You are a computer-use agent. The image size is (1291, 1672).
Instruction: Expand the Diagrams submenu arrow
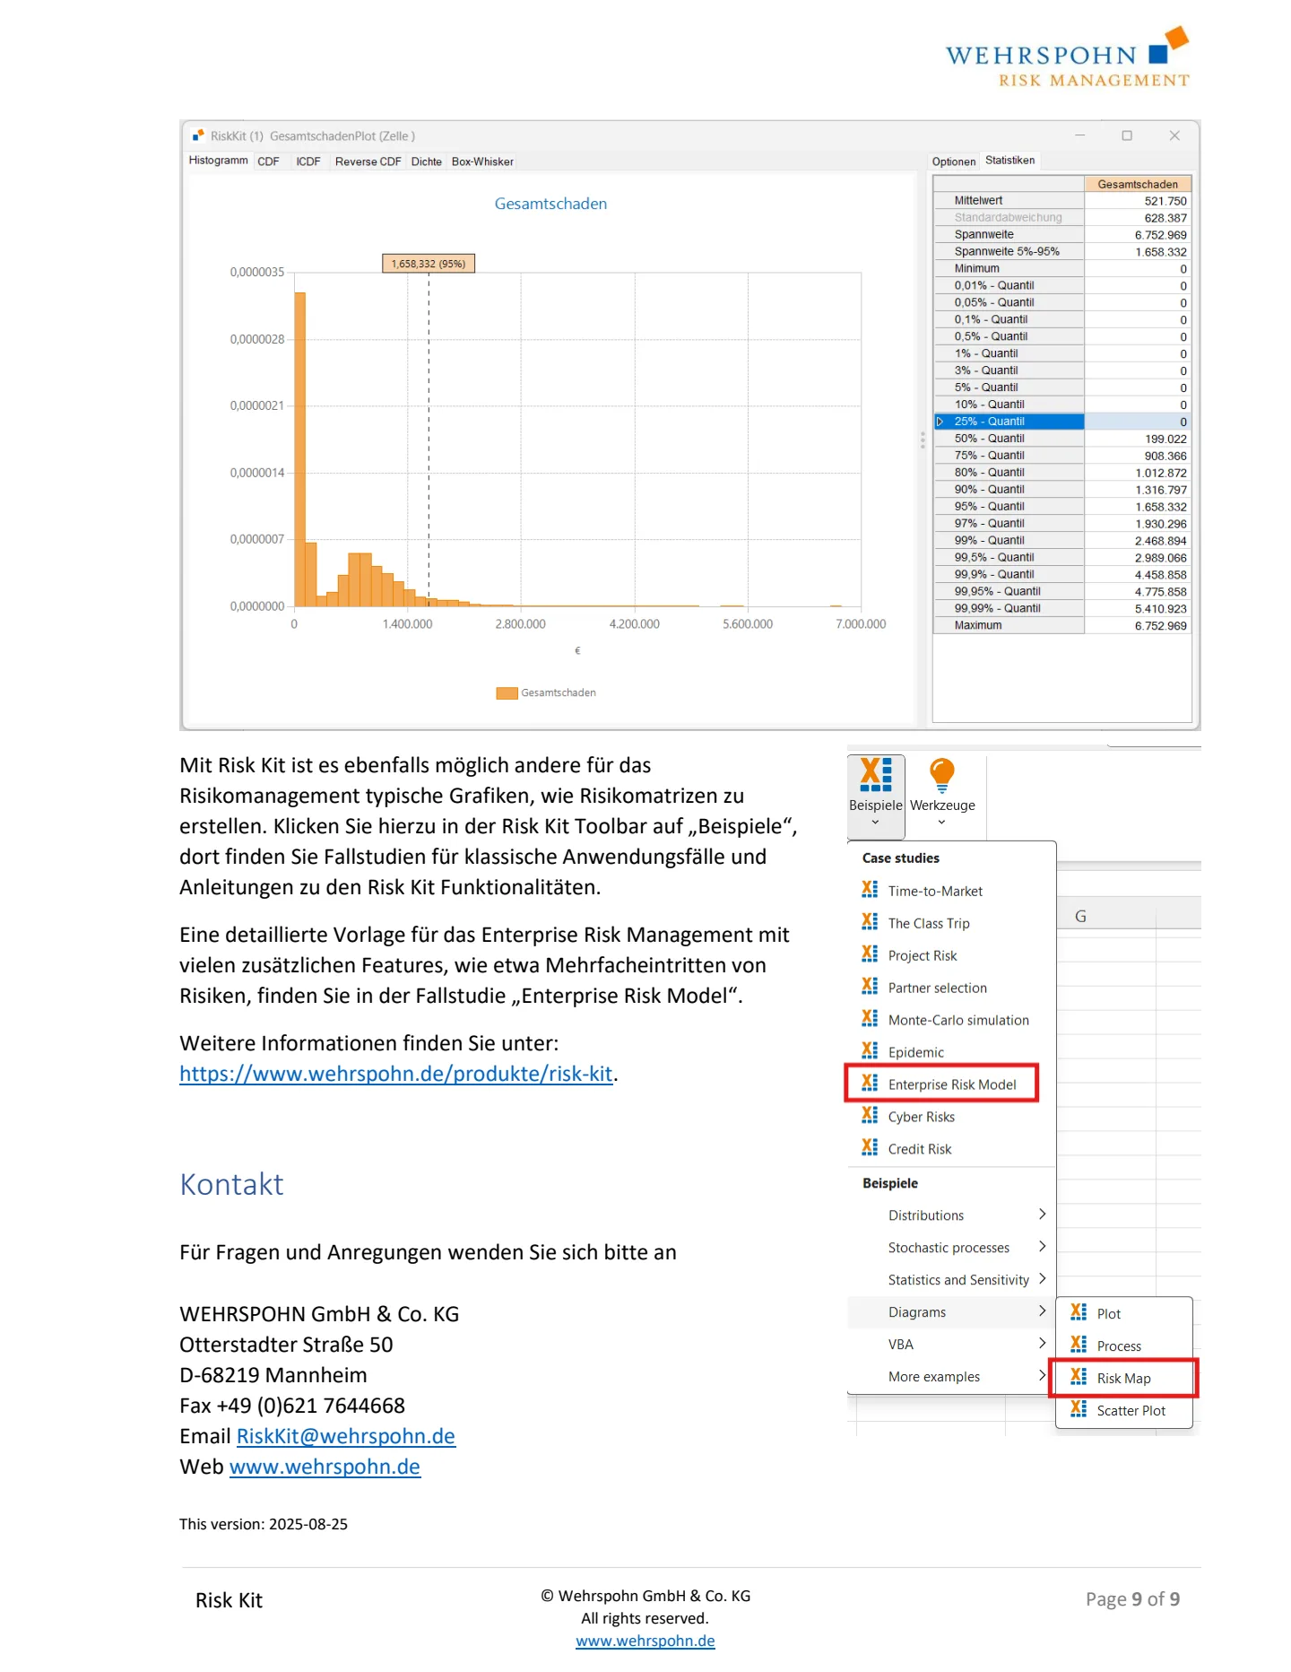tap(1042, 1311)
